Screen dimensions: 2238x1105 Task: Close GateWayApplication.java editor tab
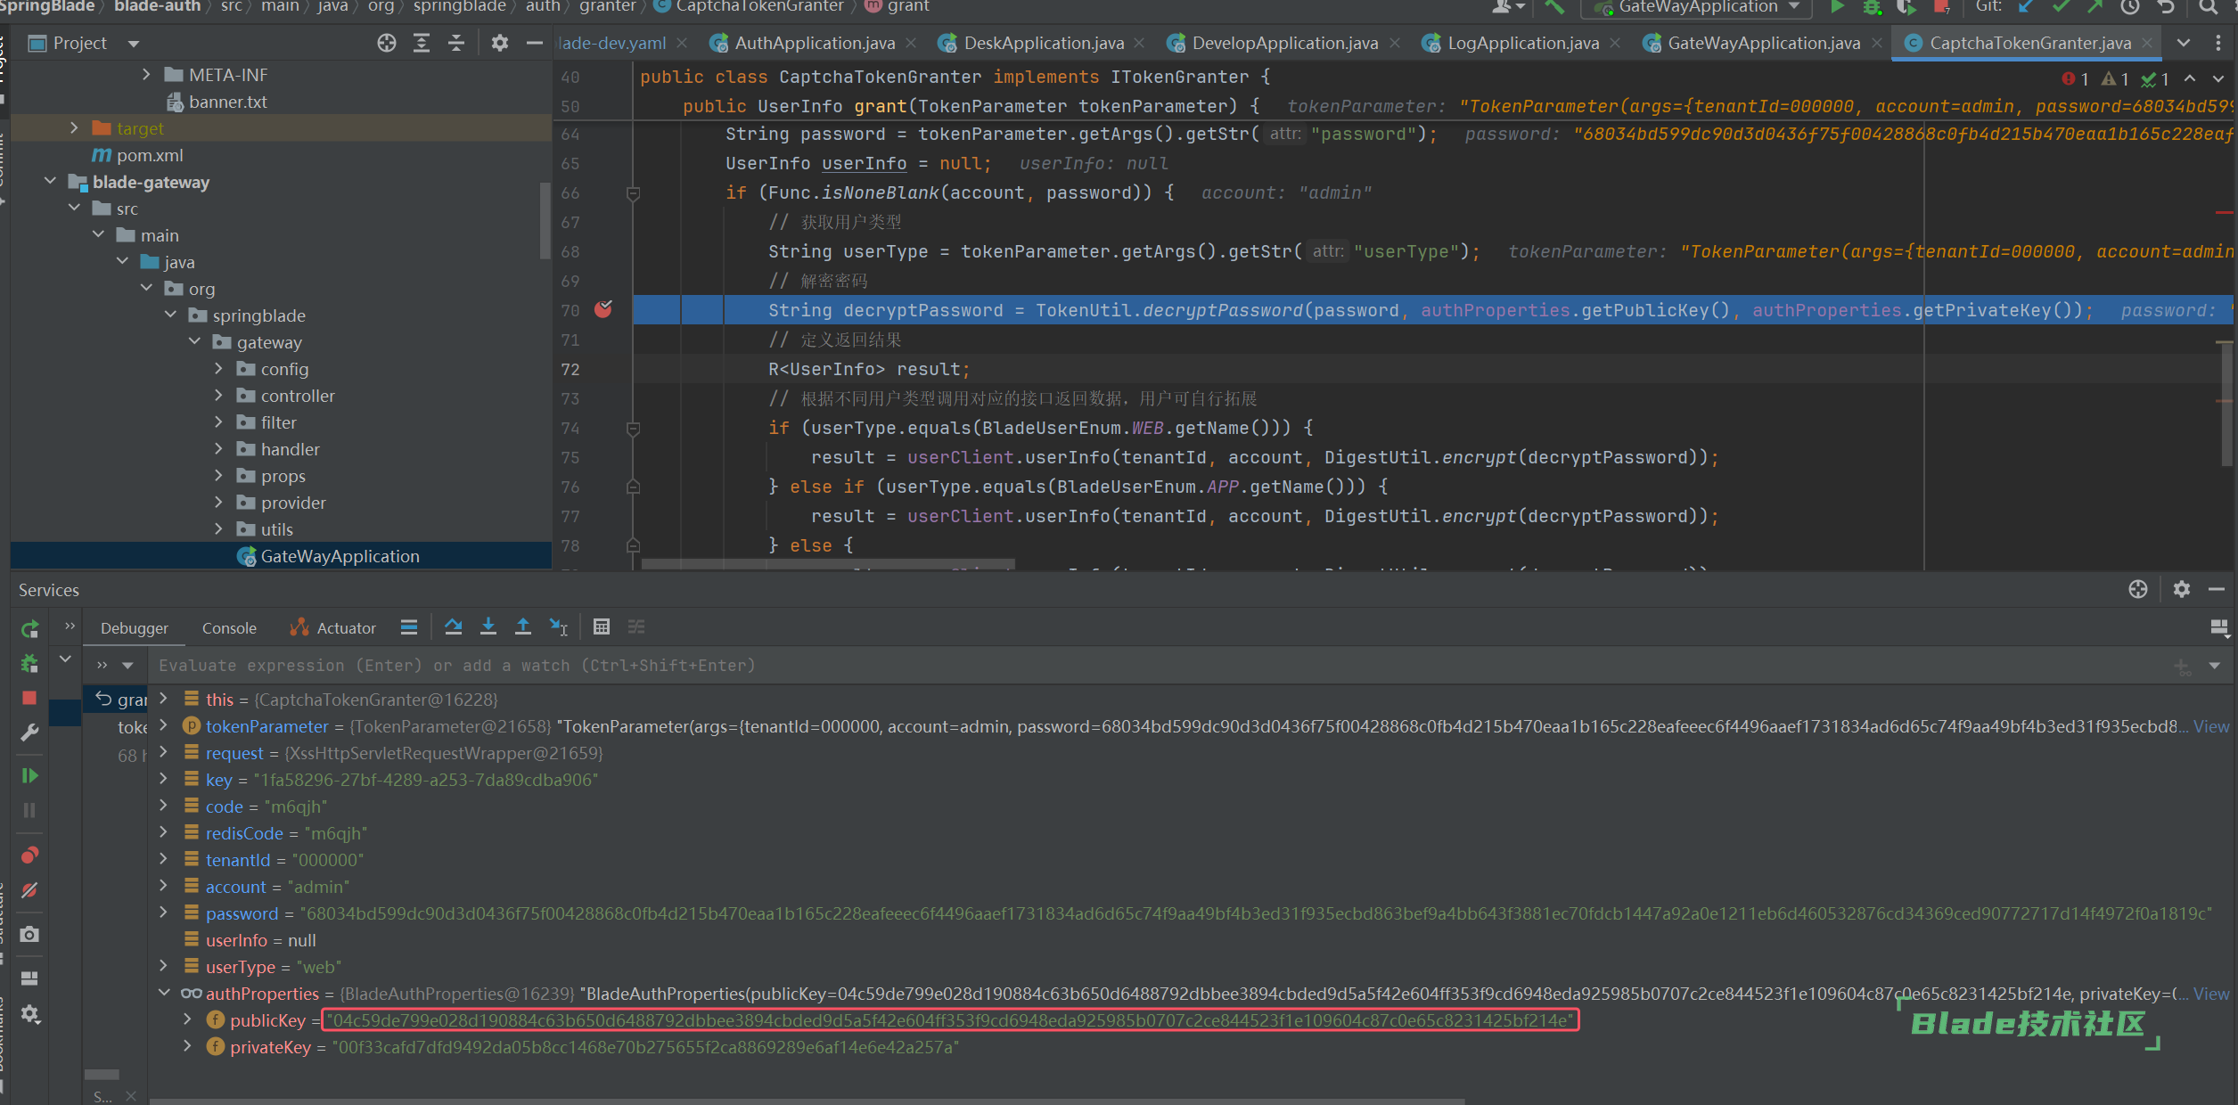click(1876, 43)
